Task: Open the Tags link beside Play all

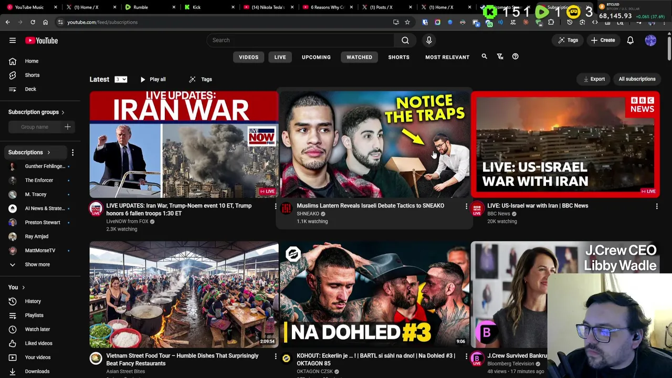Action: click(x=200, y=79)
